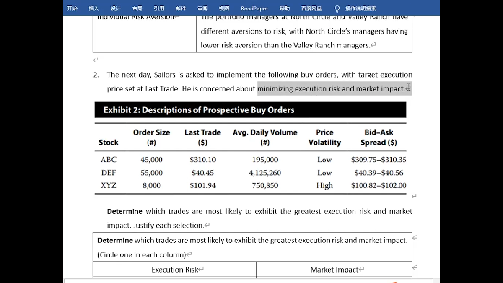
Task: Click the Exhibit 2 black title banner
Action: tap(250, 110)
